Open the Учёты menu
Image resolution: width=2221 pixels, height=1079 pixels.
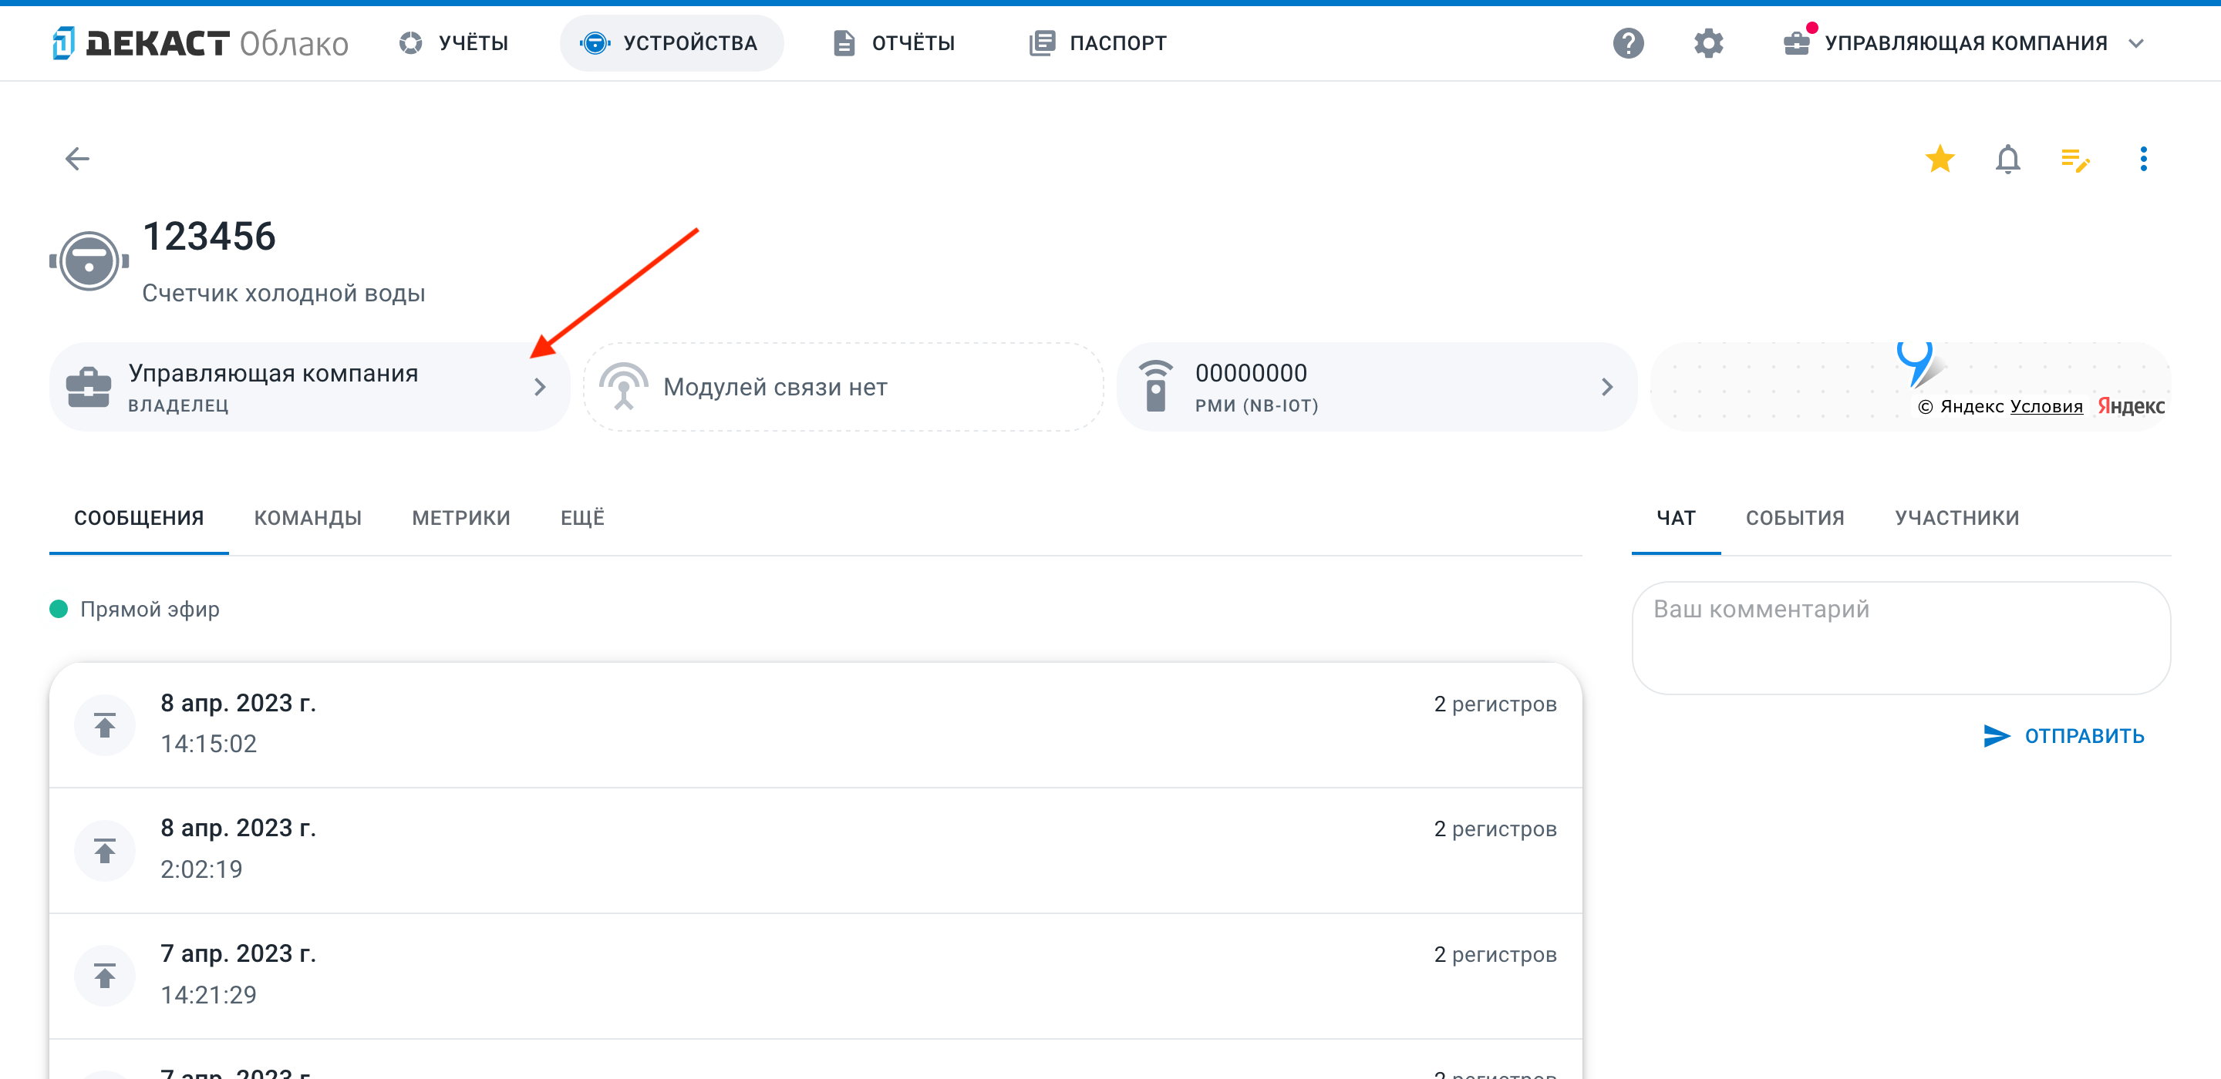coord(453,43)
